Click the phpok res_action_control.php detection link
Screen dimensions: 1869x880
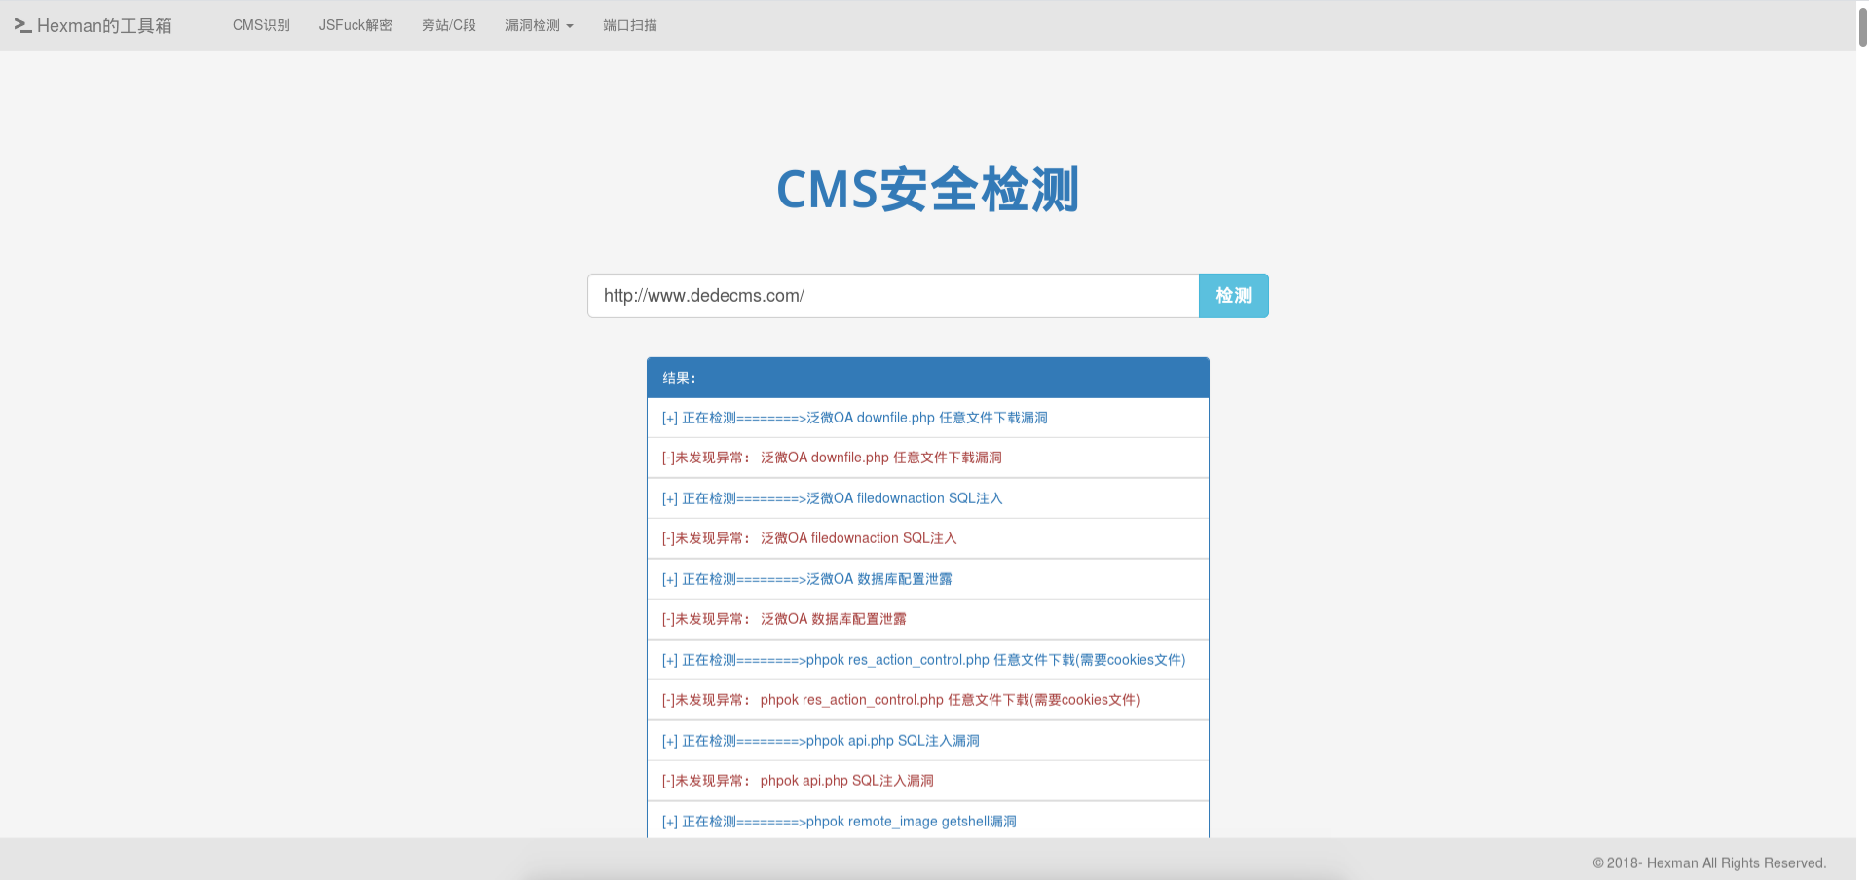tap(922, 659)
